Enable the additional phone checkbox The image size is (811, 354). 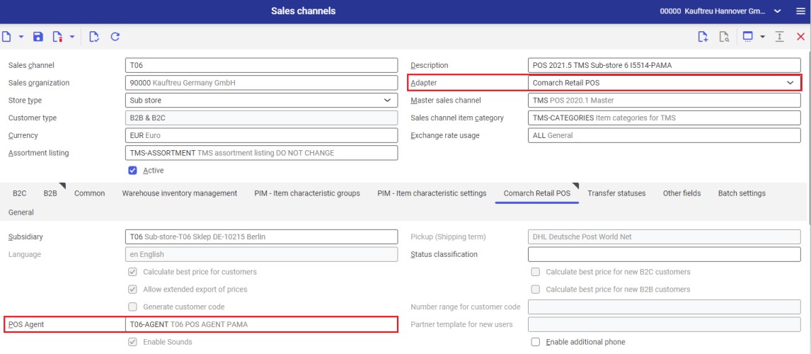[536, 342]
